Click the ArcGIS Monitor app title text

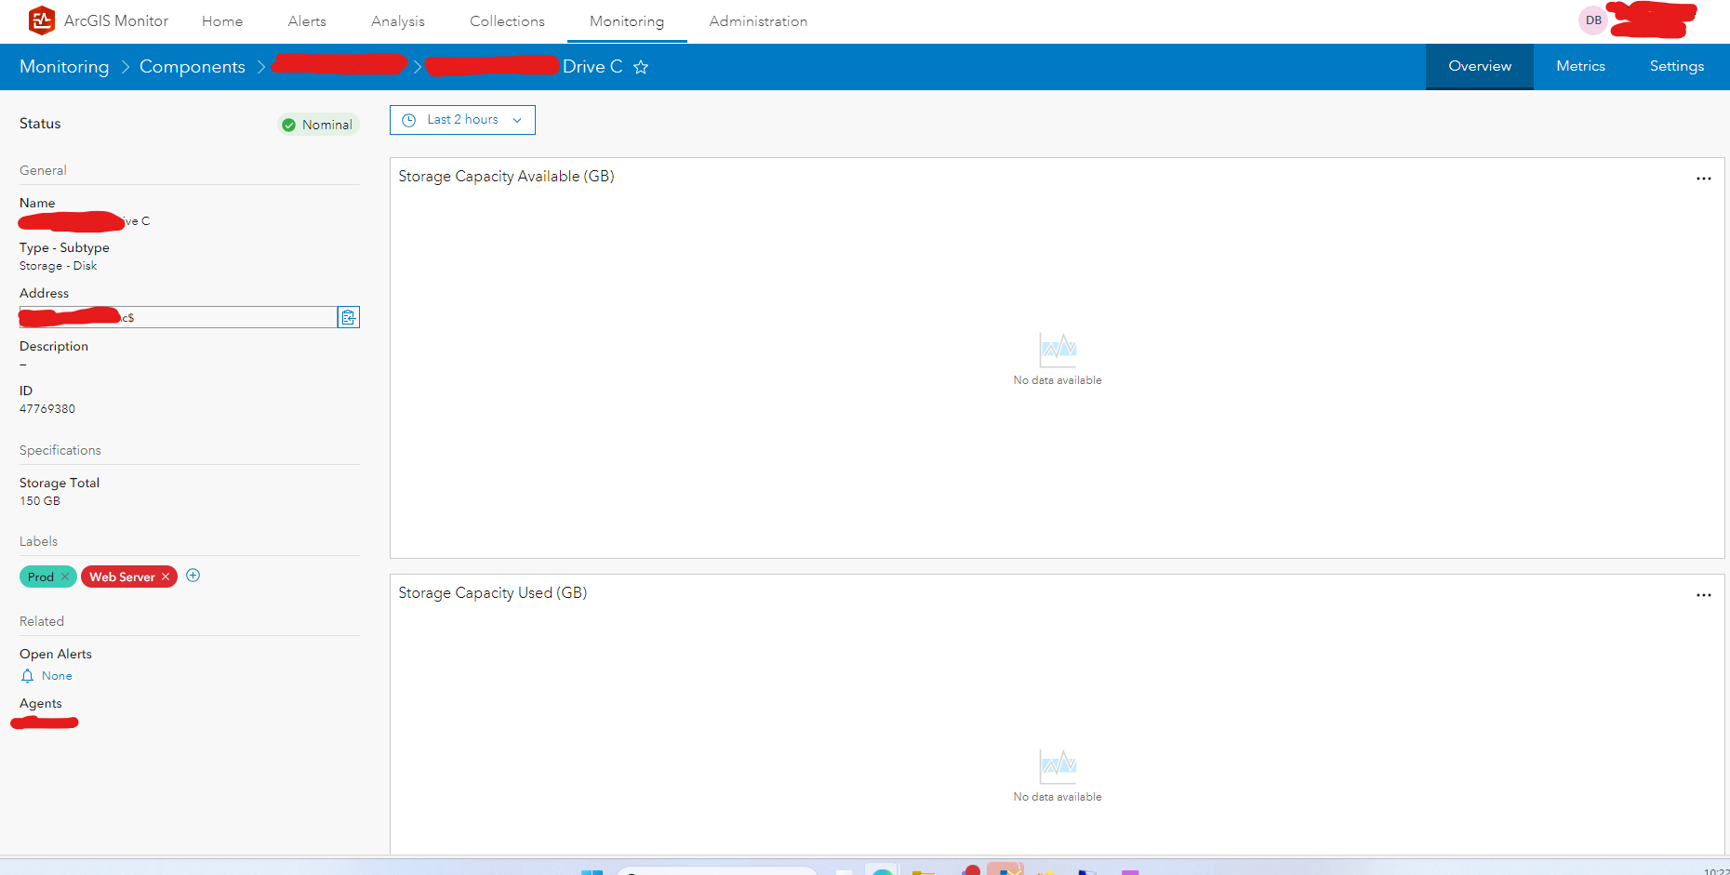(x=116, y=20)
